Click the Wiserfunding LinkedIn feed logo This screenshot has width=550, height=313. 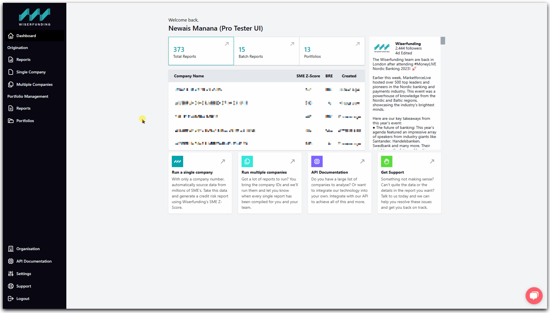(382, 48)
